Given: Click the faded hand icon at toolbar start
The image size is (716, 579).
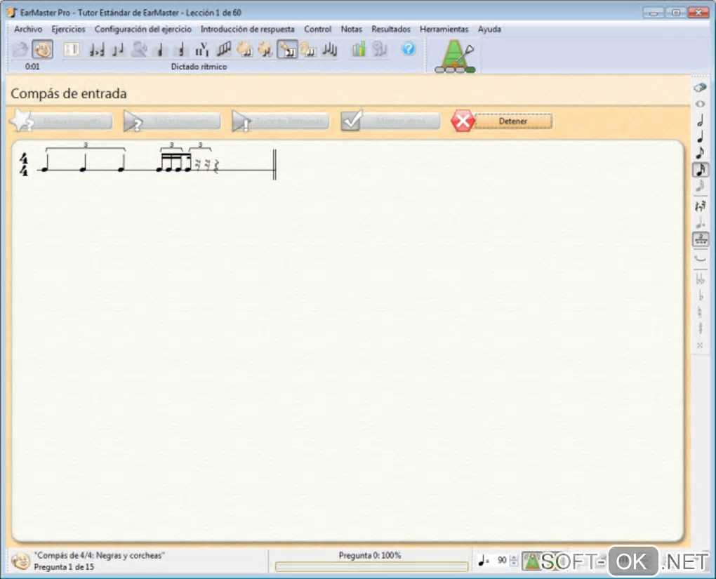Looking at the screenshot, I should 20,49.
